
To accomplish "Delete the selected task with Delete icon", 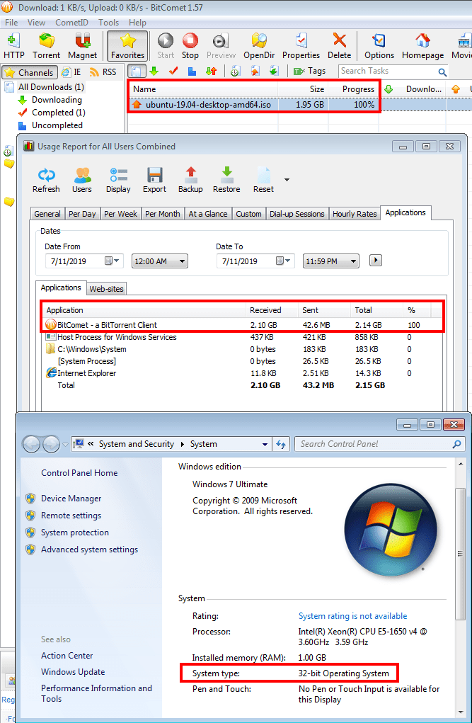I will (x=339, y=45).
